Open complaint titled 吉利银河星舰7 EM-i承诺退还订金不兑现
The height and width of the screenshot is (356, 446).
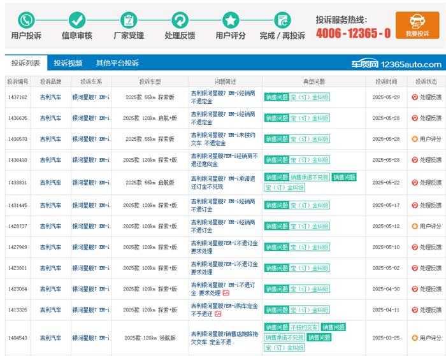tap(223, 183)
